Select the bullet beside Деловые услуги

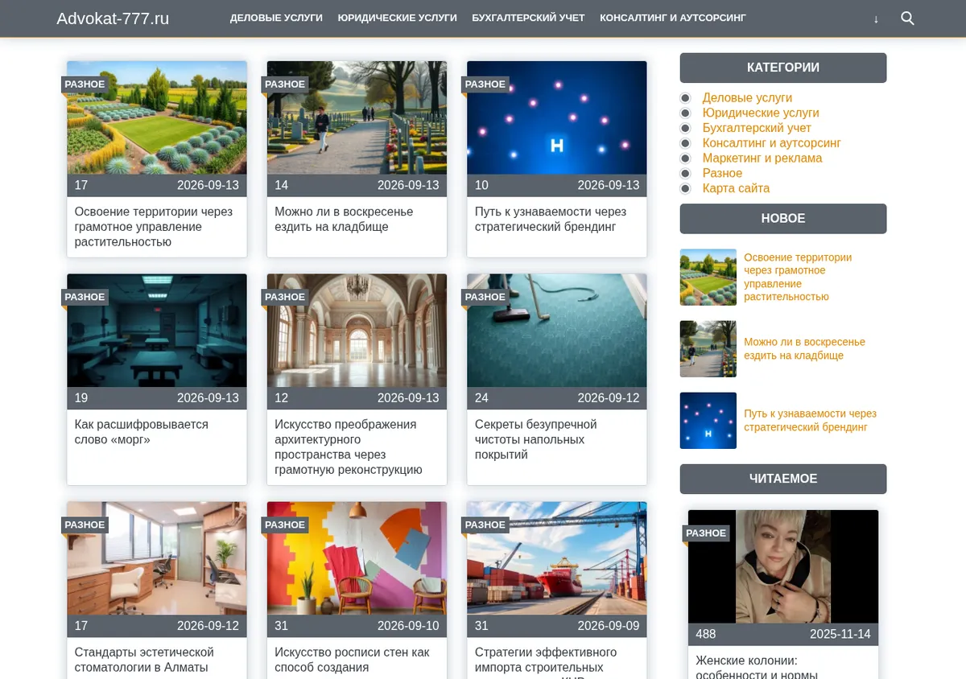coord(685,98)
